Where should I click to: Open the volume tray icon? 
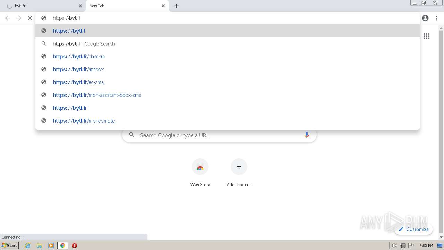pyautogui.click(x=394, y=245)
